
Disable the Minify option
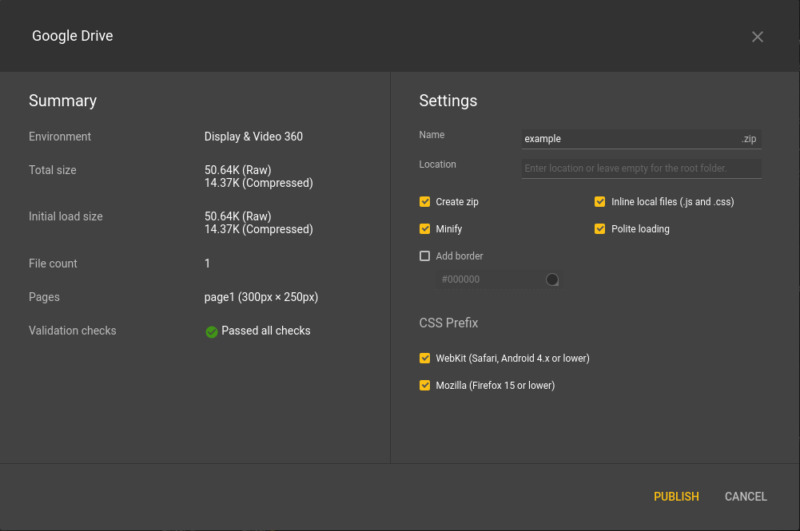(425, 229)
